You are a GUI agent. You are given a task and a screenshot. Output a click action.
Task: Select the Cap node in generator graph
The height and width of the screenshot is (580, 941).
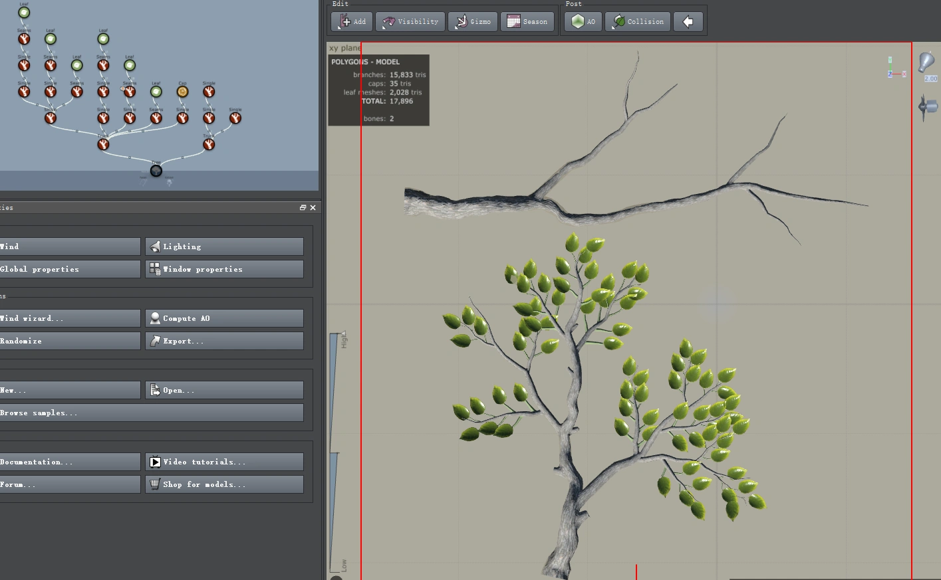pos(183,92)
